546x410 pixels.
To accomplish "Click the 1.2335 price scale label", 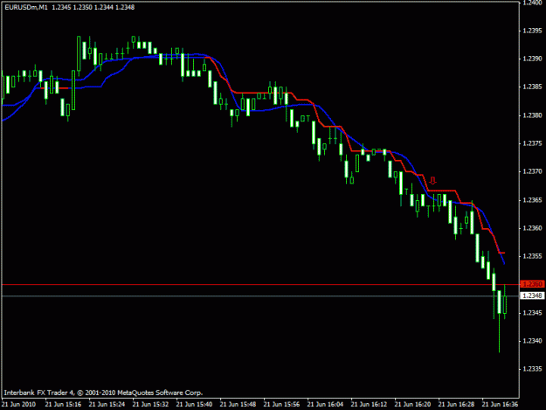I will tap(532, 369).
